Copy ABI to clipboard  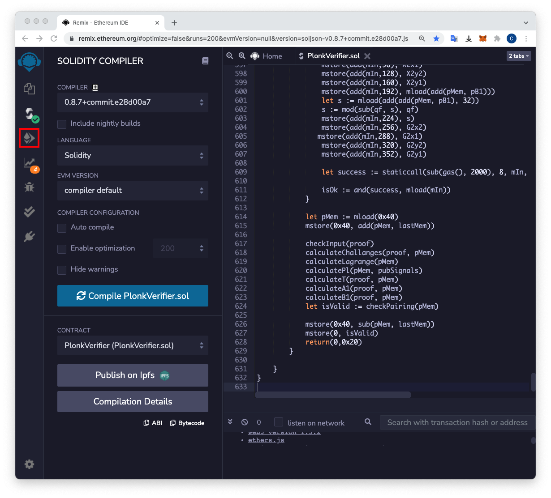[x=153, y=423]
